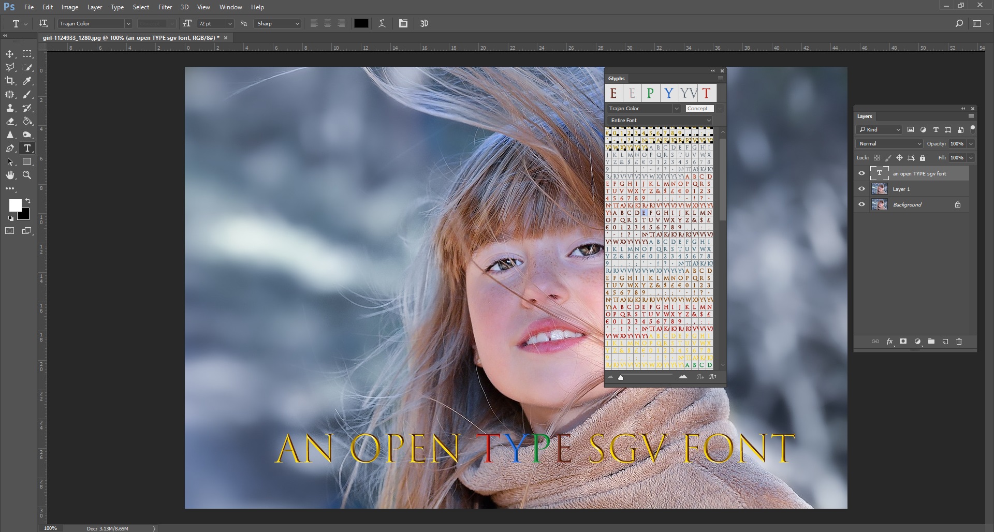994x532 pixels.
Task: Open the Sharp anti-aliasing dropdown
Action: 277,23
